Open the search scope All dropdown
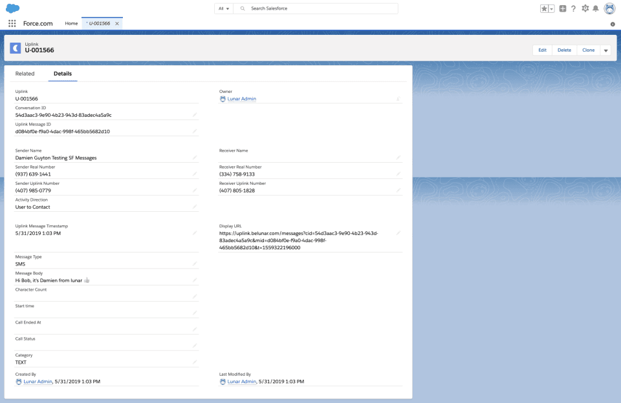 click(x=223, y=8)
